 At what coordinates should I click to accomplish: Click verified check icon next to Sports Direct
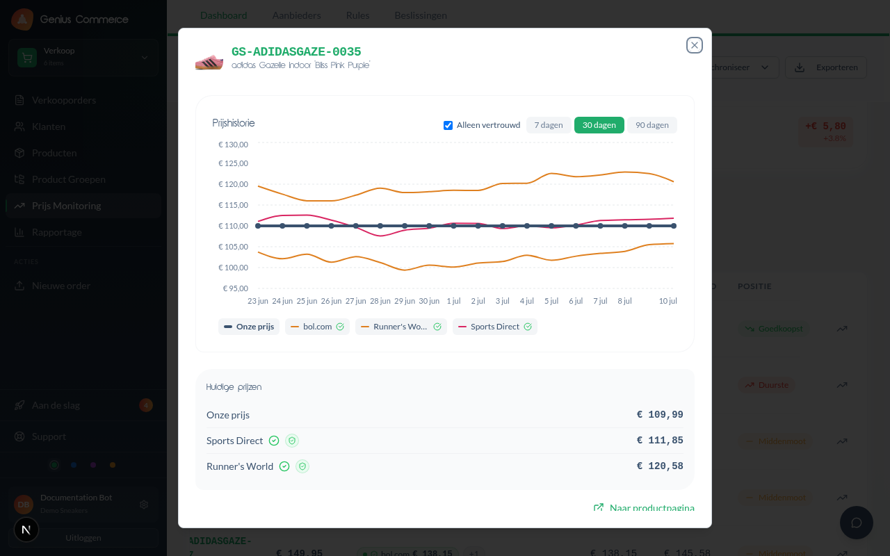point(274,441)
